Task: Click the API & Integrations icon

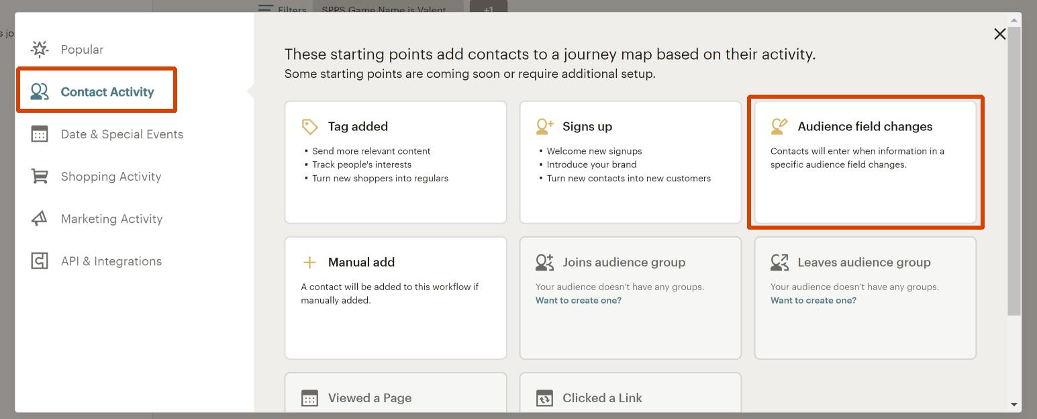Action: [x=40, y=261]
